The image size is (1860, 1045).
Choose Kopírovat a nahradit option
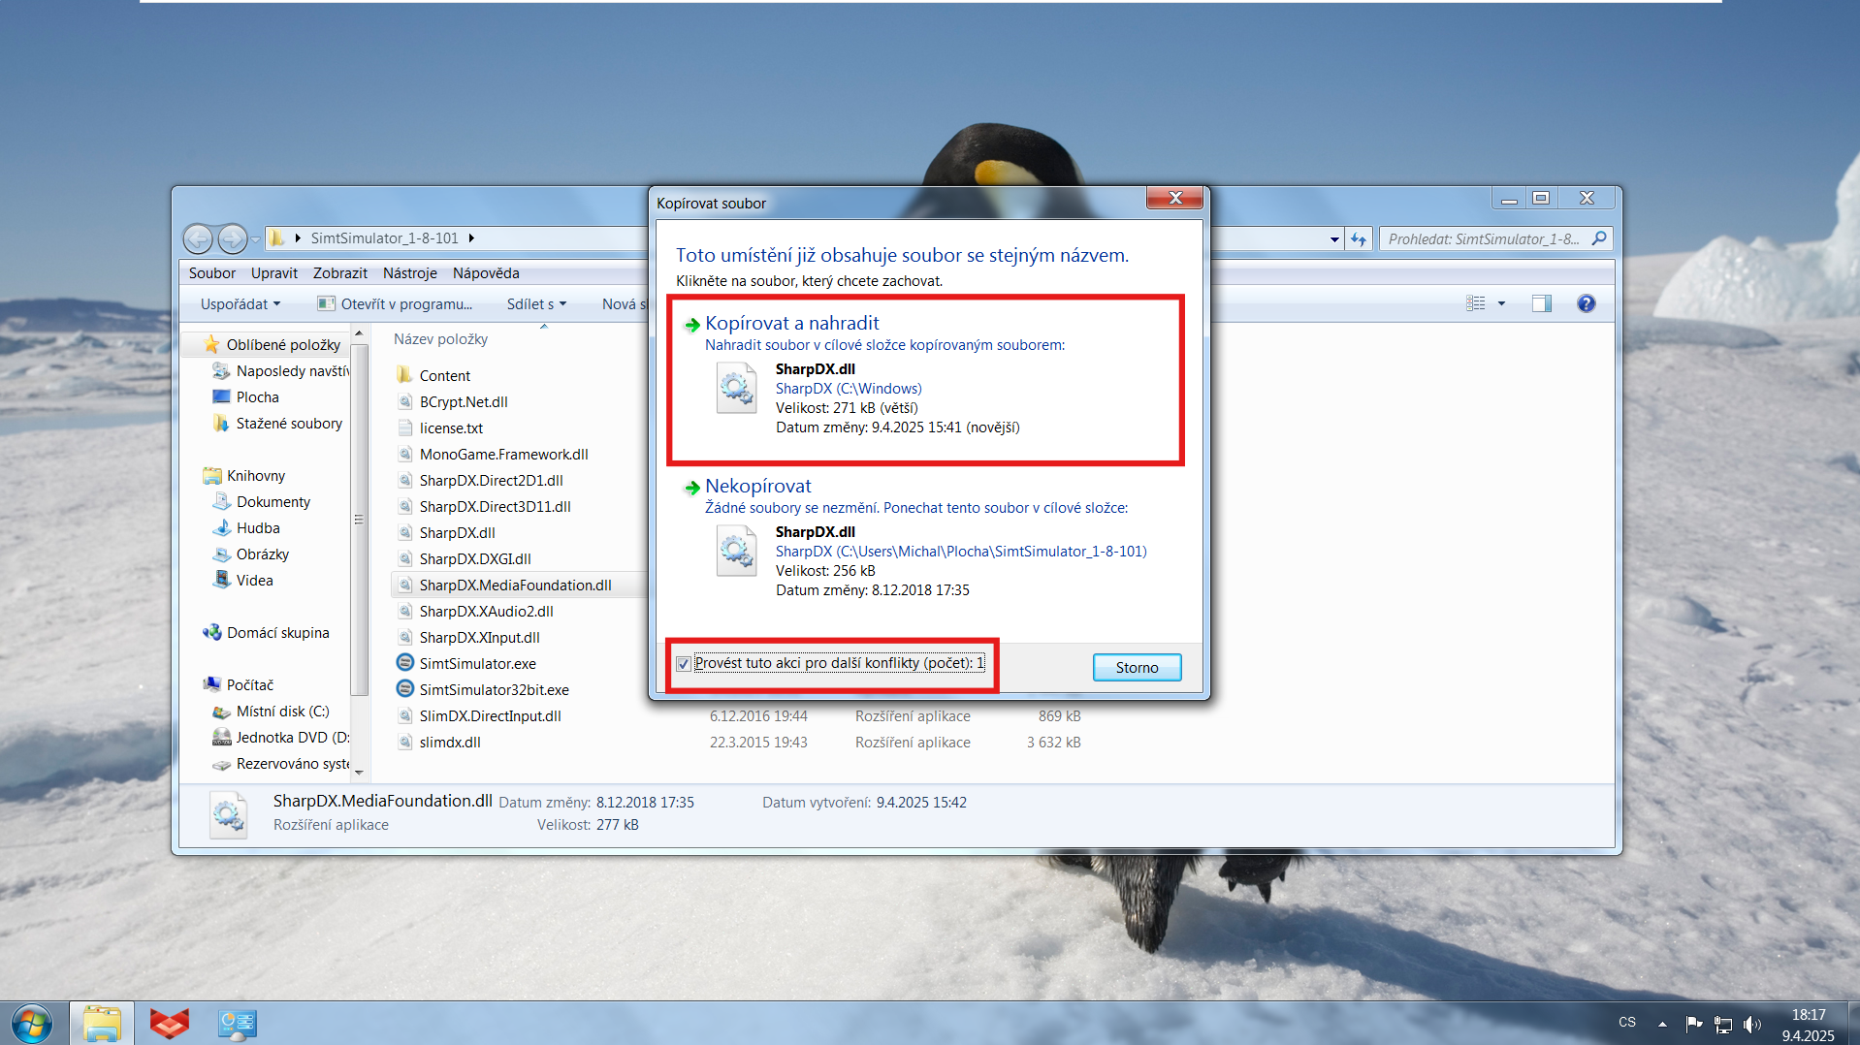(x=791, y=324)
